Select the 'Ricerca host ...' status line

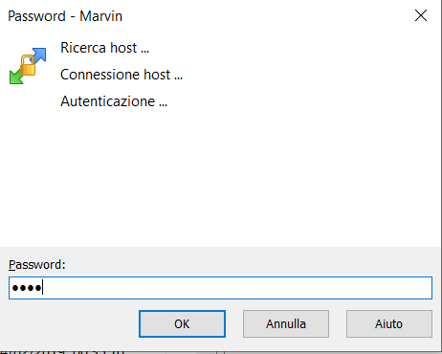click(104, 48)
